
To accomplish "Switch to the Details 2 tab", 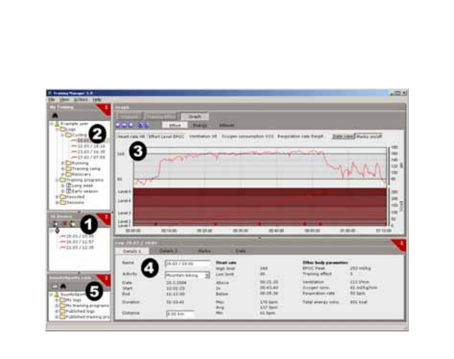I will (x=168, y=251).
